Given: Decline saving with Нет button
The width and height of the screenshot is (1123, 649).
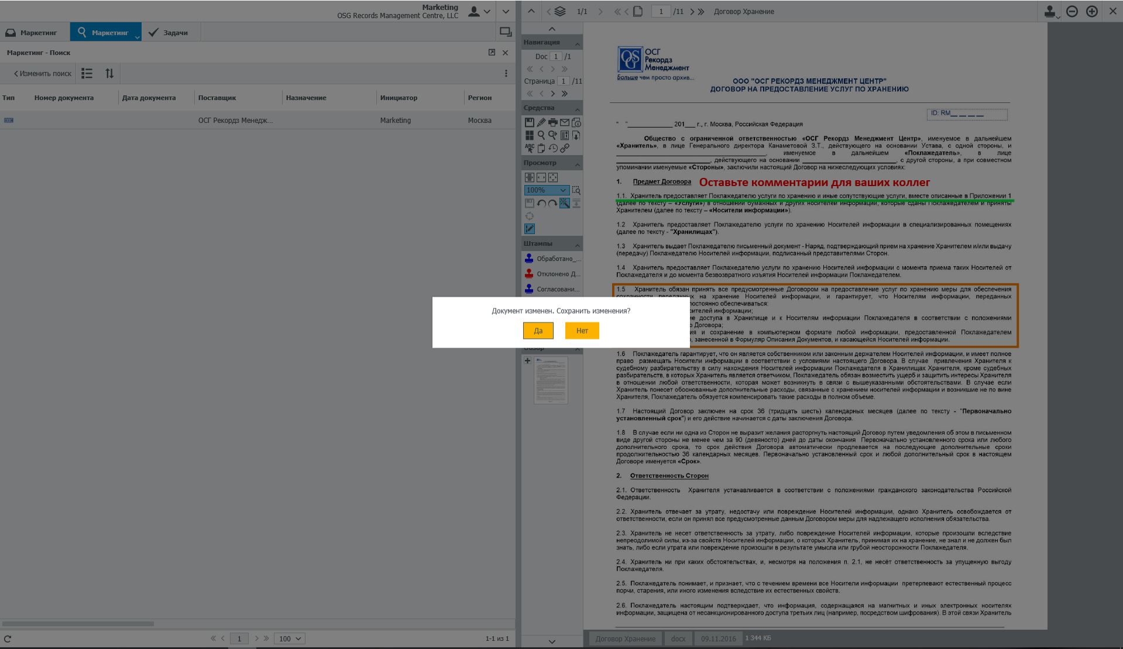Looking at the screenshot, I should 582,331.
